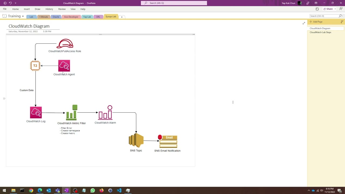
Task: Select the Lab section tab
Action: click(31, 17)
